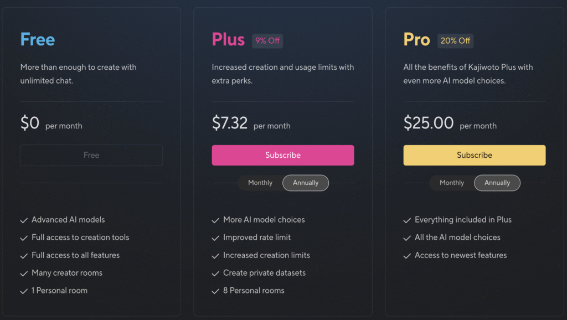Switch Plus plan billing to Monthly
The height and width of the screenshot is (320, 567).
[x=260, y=183]
